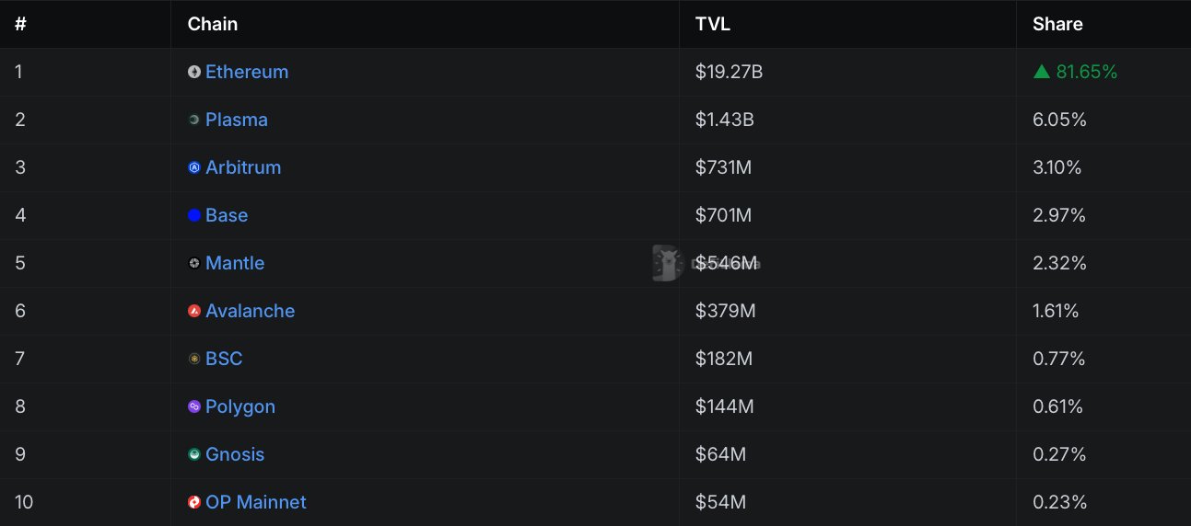Click the Gnosis chain logo icon
The image size is (1191, 526).
tap(194, 454)
